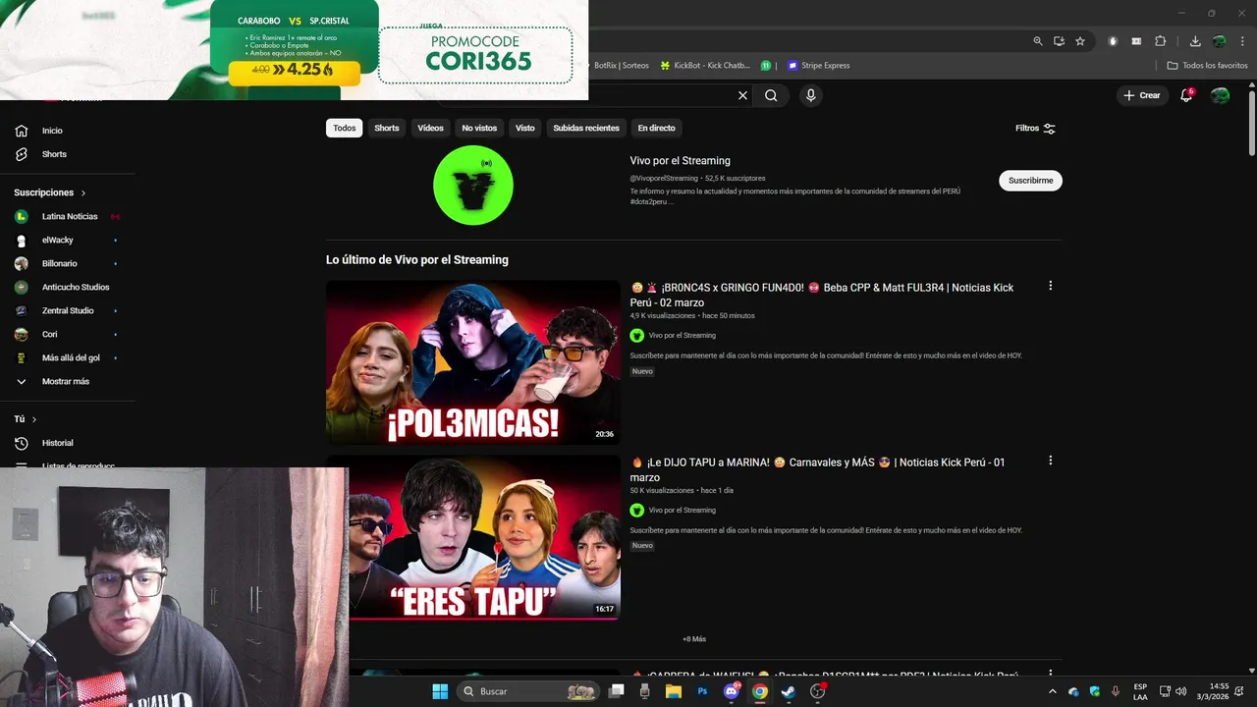Expand the Suscripciones section chevron
1257x707 pixels.
pos(83,193)
